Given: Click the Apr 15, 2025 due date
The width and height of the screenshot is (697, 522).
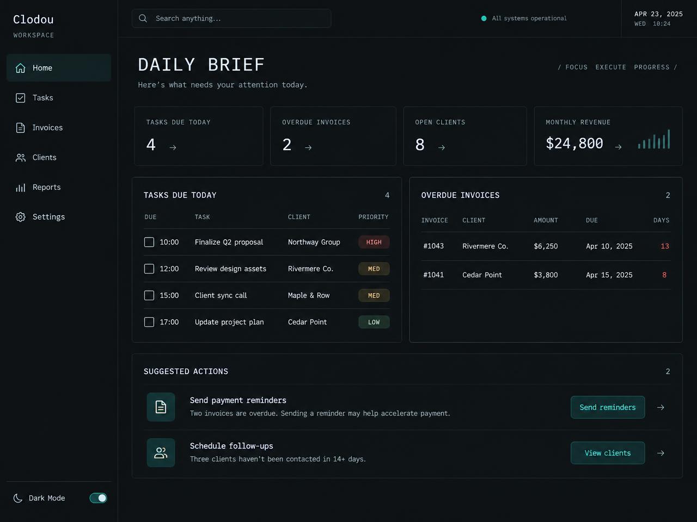Looking at the screenshot, I should pyautogui.click(x=609, y=275).
